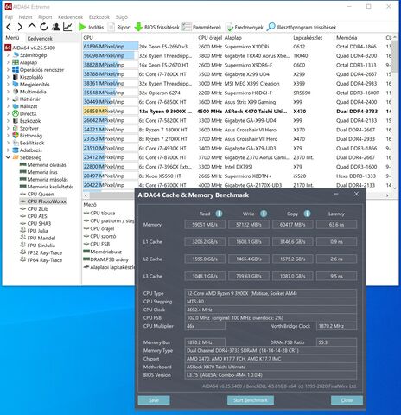Click Illesztőprogram frissítések search icon

[271, 27]
